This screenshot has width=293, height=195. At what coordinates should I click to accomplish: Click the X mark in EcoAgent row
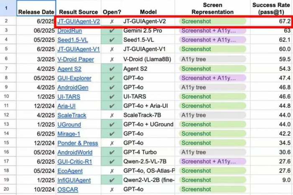point(111,171)
